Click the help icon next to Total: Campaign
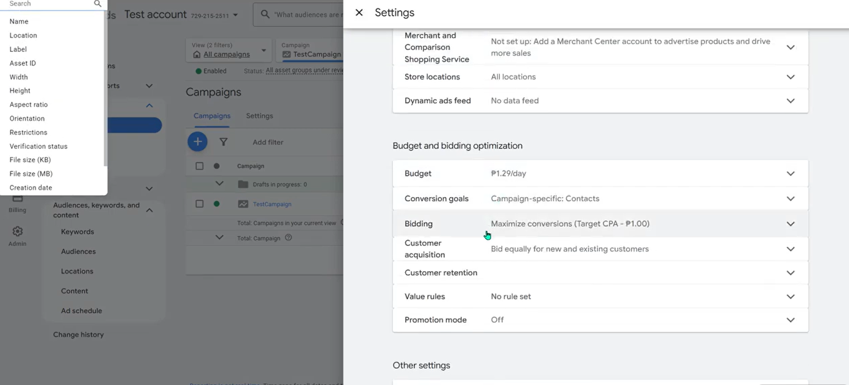The image size is (849, 385). tap(288, 238)
